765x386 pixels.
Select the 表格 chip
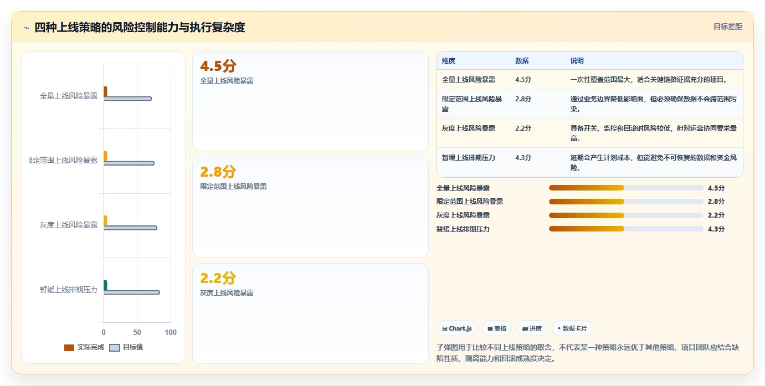point(497,328)
